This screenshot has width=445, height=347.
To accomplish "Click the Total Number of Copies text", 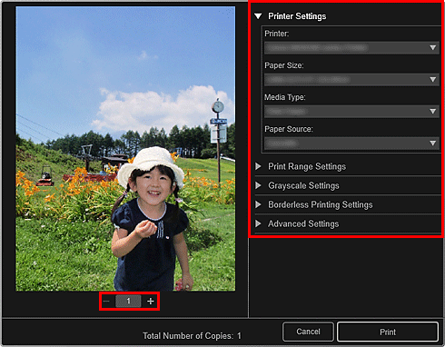I will click(192, 336).
